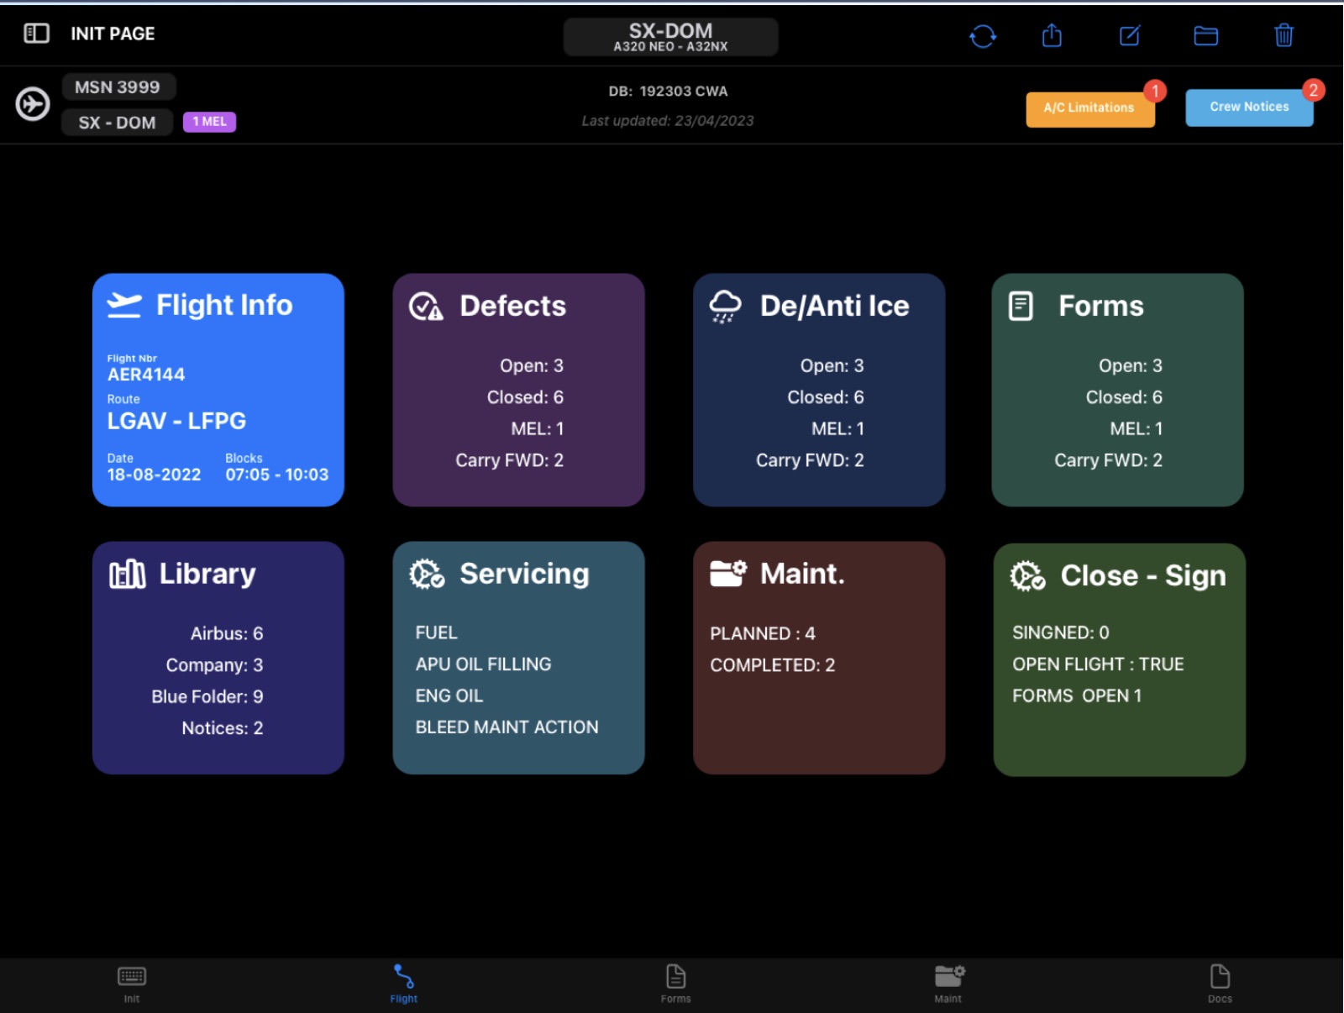Click PLANNED : 4 in Maint.

tap(763, 633)
